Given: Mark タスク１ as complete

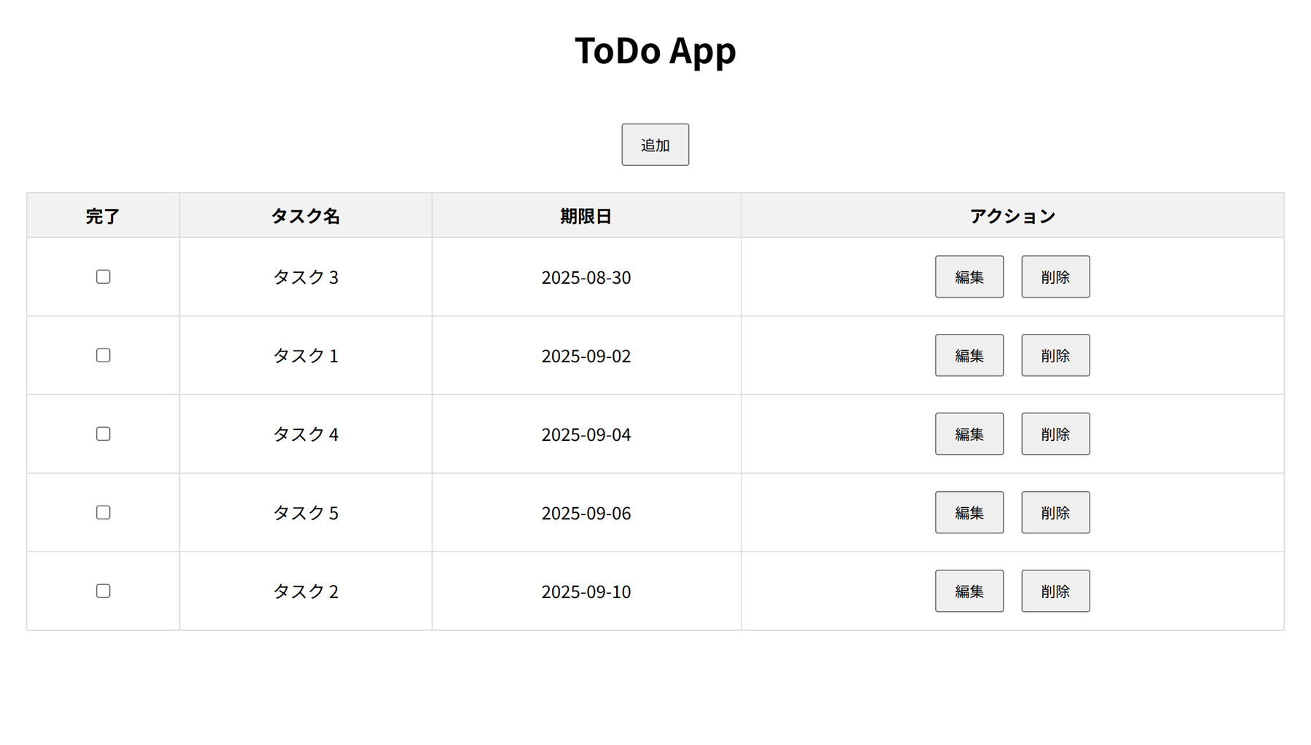Looking at the screenshot, I should (x=102, y=355).
